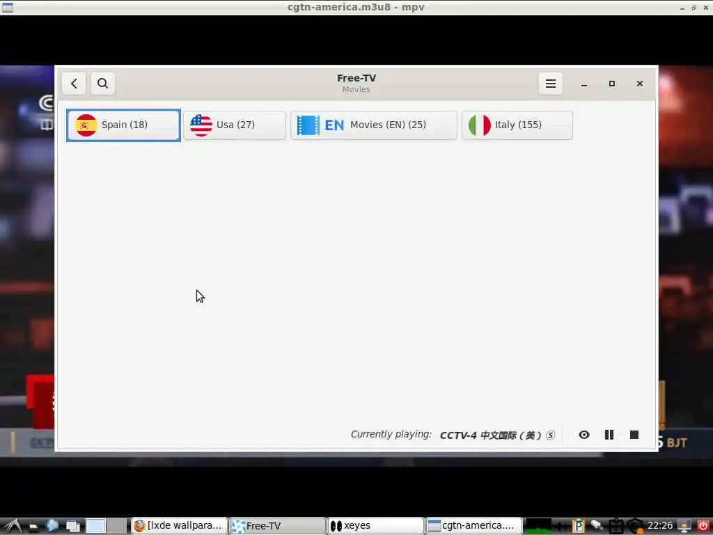Click the show desktop windows icon in the panel
Viewport: 713px width, 535px height.
[72, 527]
